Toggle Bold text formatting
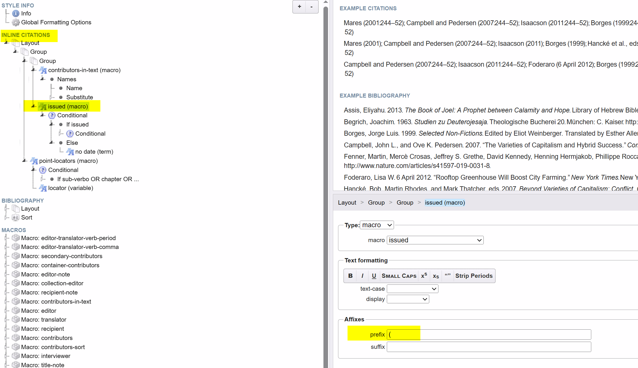638x368 pixels. click(x=350, y=276)
